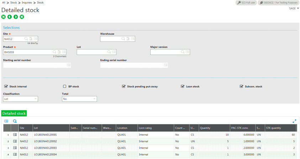Uncheck the Stock internal checkbox
Screen dimensions: 300x159
(6, 86)
